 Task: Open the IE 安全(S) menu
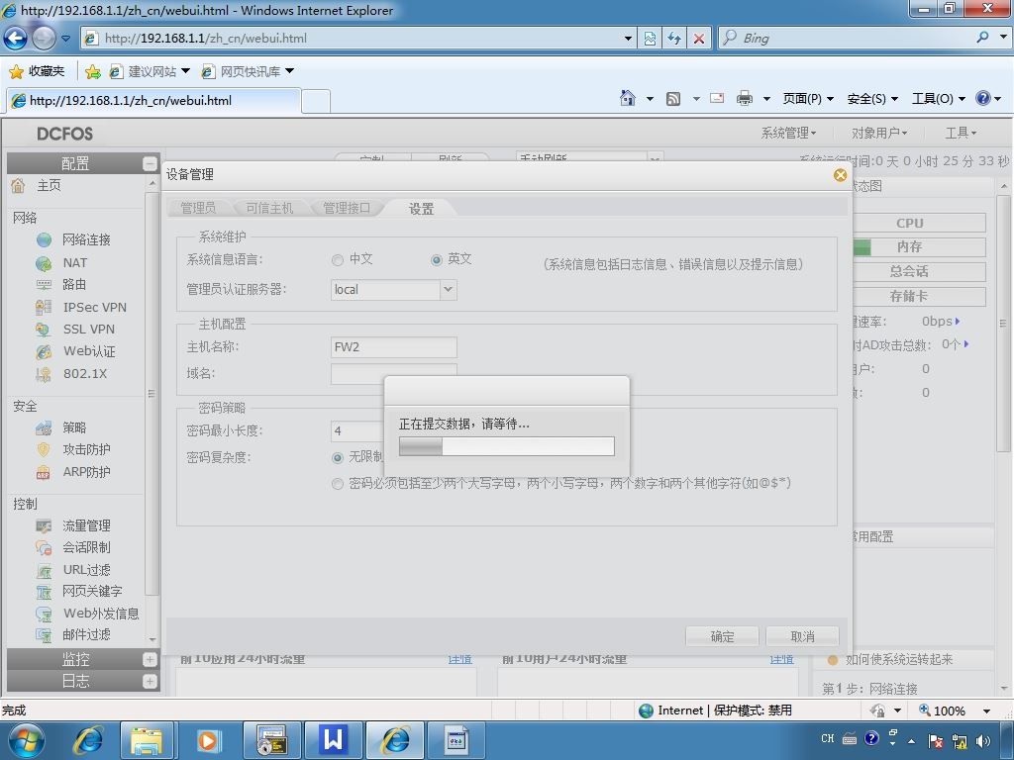[x=872, y=98]
